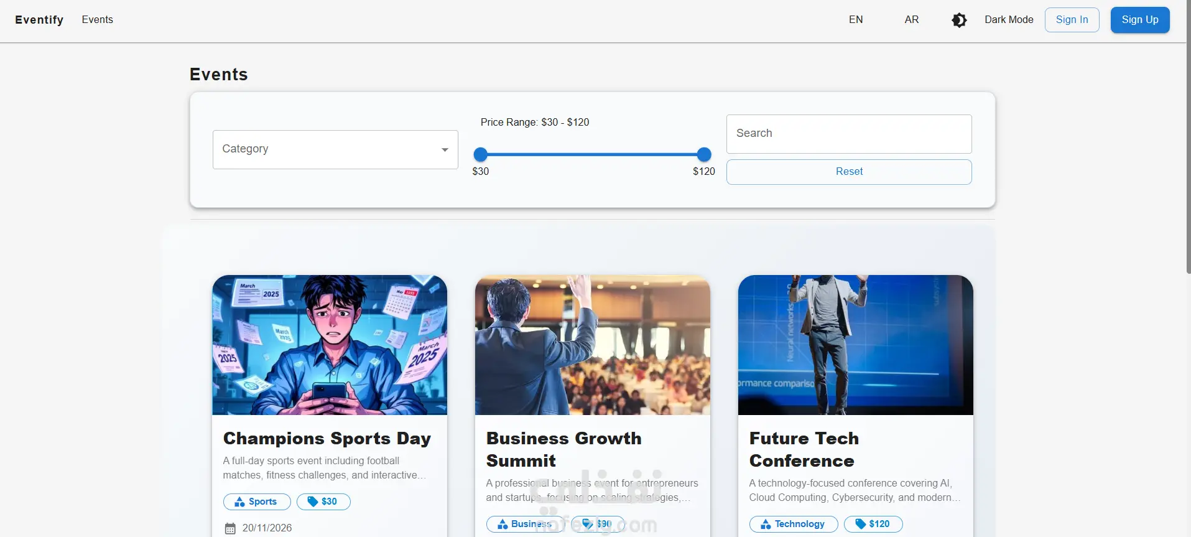Click the minimum price slider handle
Image resolution: width=1191 pixels, height=537 pixels.
[x=480, y=154]
